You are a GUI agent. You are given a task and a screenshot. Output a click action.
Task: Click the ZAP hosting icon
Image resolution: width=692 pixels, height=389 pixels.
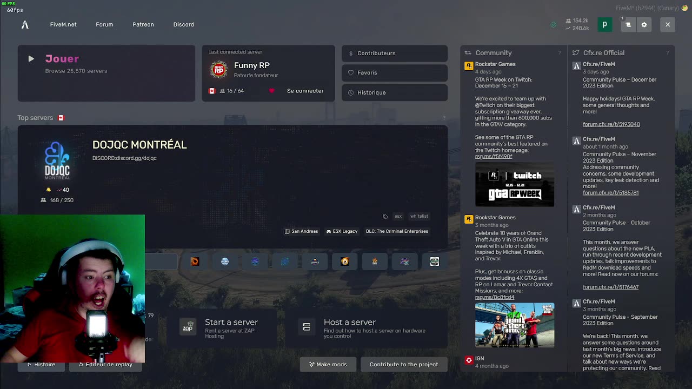pyautogui.click(x=188, y=327)
